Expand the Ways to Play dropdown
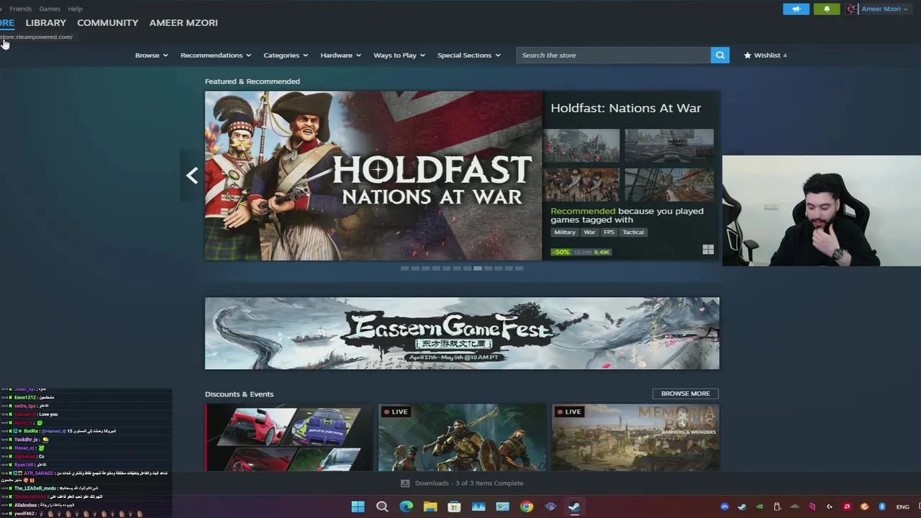921x518 pixels. tap(399, 55)
